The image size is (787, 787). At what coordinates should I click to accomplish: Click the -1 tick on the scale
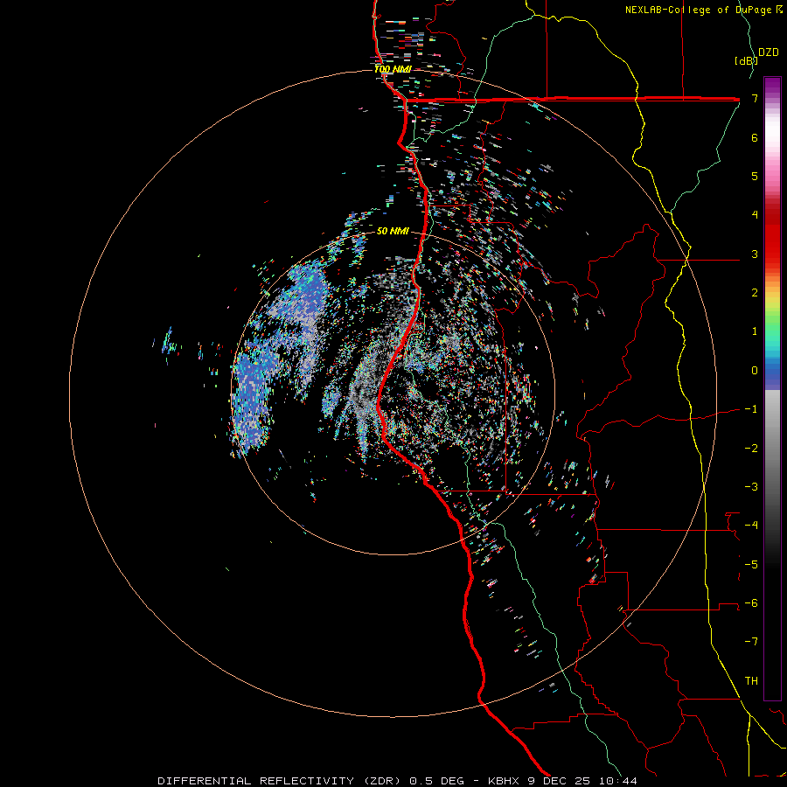(751, 409)
